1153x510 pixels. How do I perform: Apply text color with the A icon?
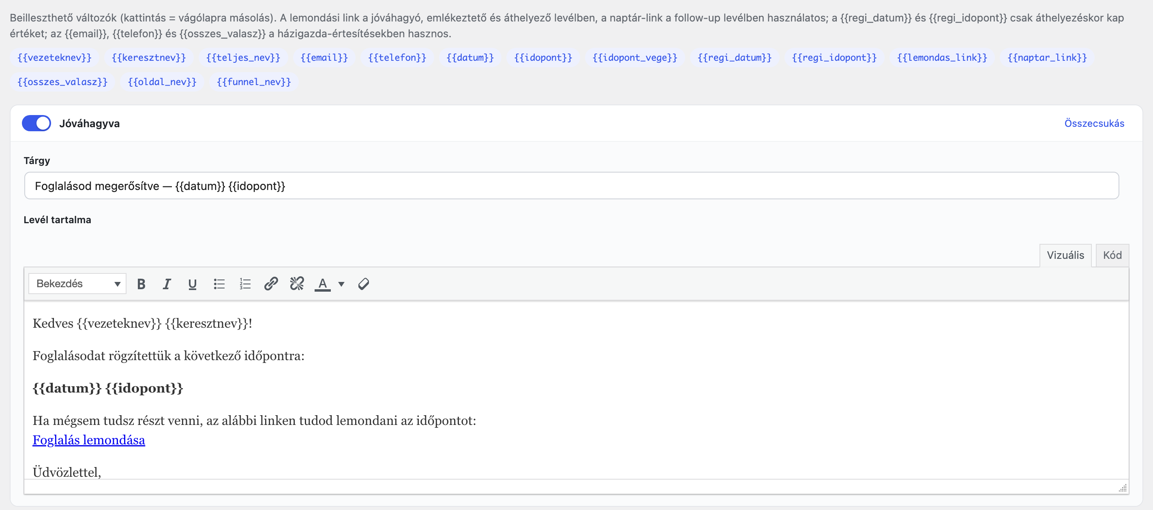point(322,284)
